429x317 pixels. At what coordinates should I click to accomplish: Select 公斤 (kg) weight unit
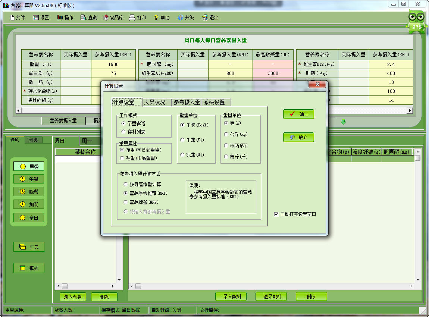[226, 134]
